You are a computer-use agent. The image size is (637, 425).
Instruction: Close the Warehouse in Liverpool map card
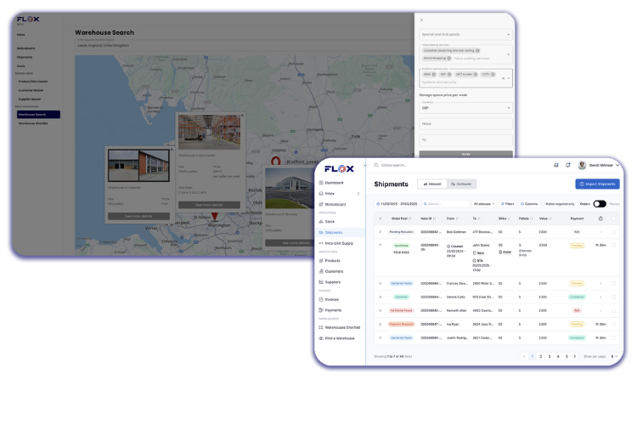[172, 150]
